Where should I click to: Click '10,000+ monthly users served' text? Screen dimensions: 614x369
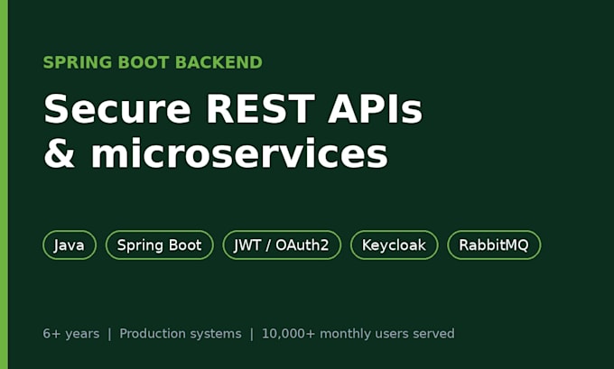coord(358,334)
